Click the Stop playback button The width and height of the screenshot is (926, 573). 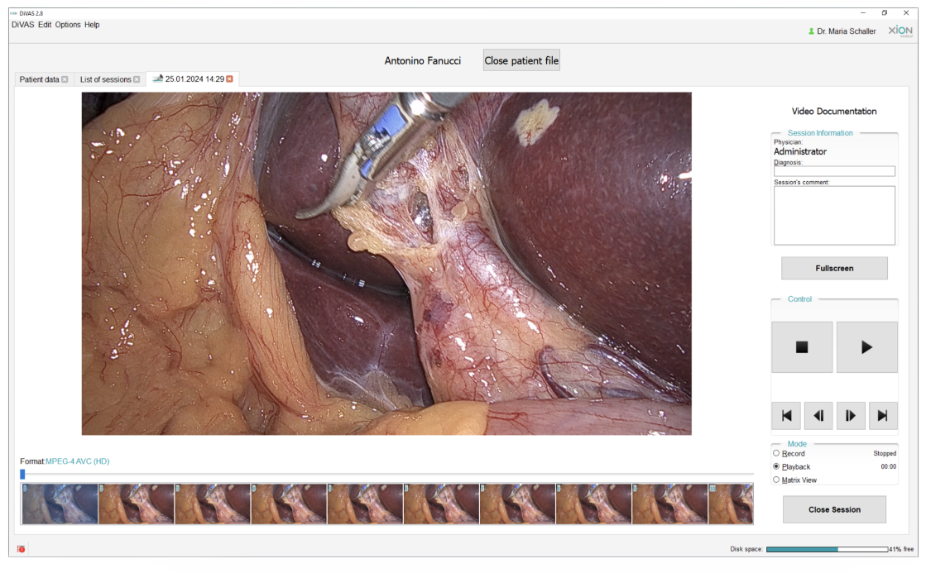point(801,347)
